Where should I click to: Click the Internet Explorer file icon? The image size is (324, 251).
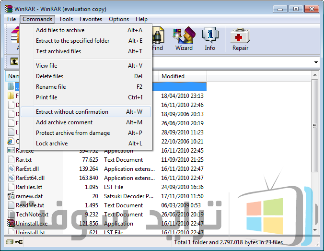pos(11,141)
